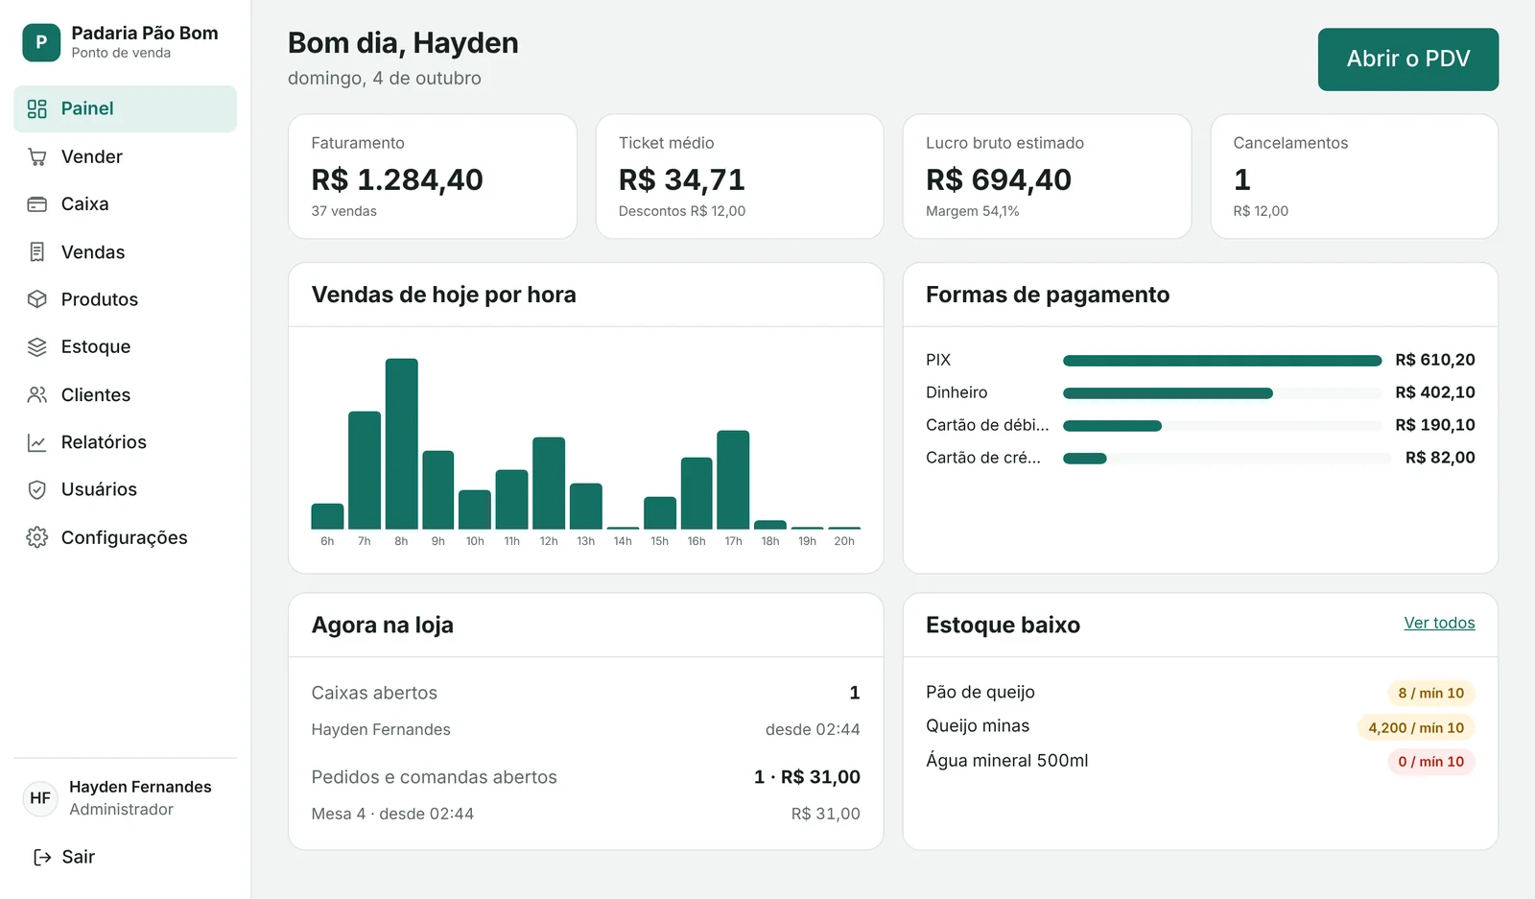Click the debit amount R$ 190,10
Screen dimensions: 1535x899
tap(1435, 425)
